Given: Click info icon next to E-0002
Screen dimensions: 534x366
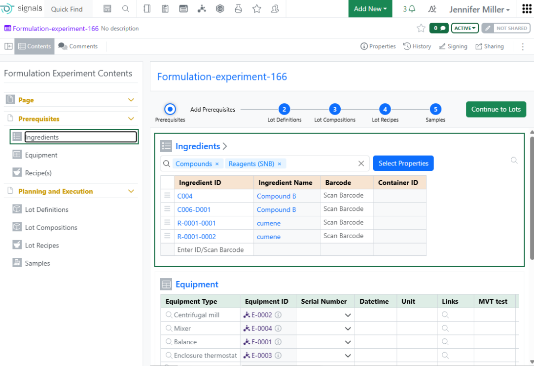Looking at the screenshot, I should click(278, 315).
